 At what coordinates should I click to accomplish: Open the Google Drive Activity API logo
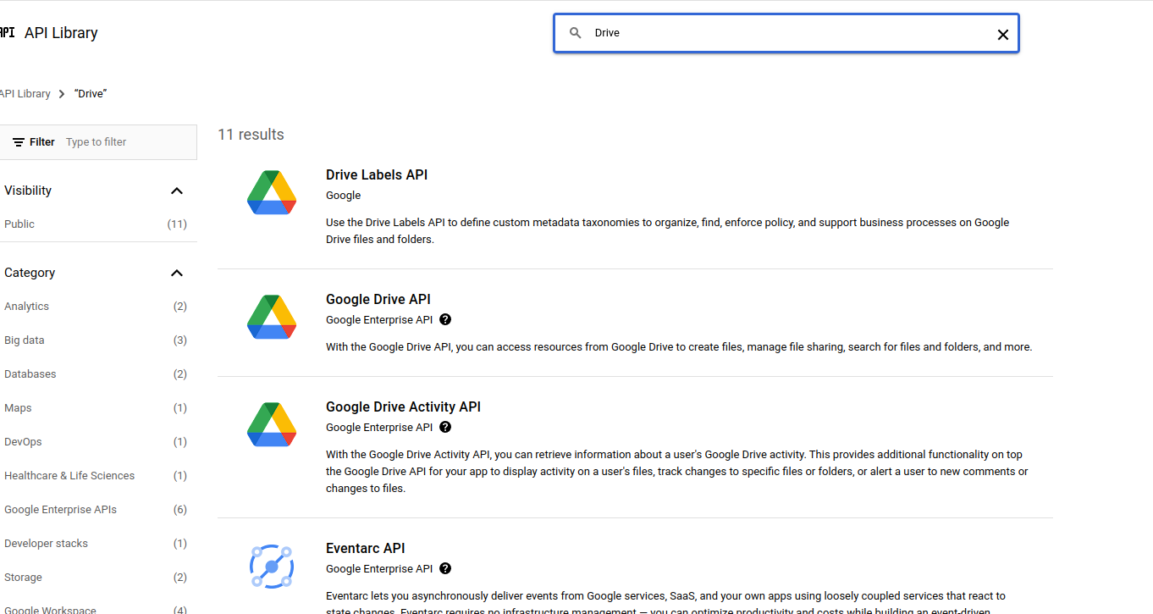click(x=272, y=424)
